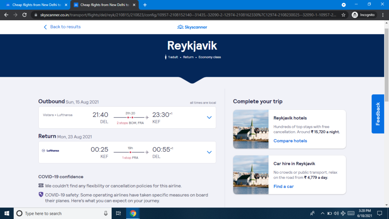Close the first Cheap flights tab
This screenshot has height=219, width=389.
click(66, 5)
